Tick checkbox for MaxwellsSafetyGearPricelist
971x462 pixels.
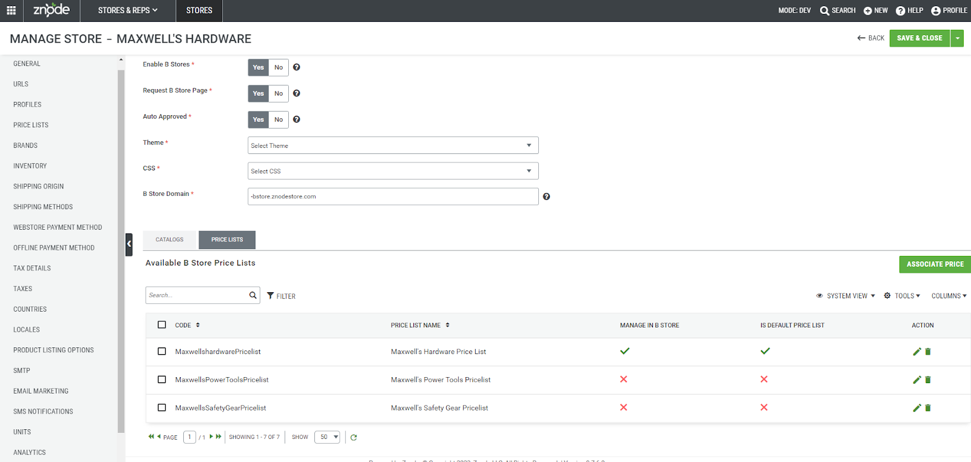161,408
